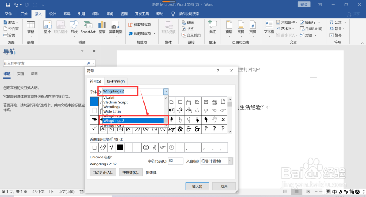Close the 符号 dialog
The width and height of the screenshot is (366, 197).
[231, 71]
